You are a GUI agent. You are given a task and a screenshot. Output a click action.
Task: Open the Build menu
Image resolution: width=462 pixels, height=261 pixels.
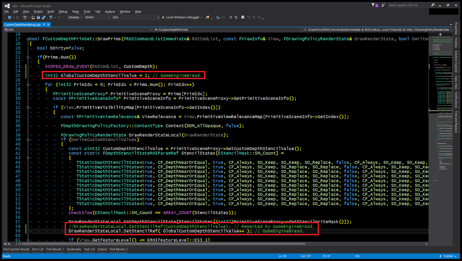click(51, 12)
